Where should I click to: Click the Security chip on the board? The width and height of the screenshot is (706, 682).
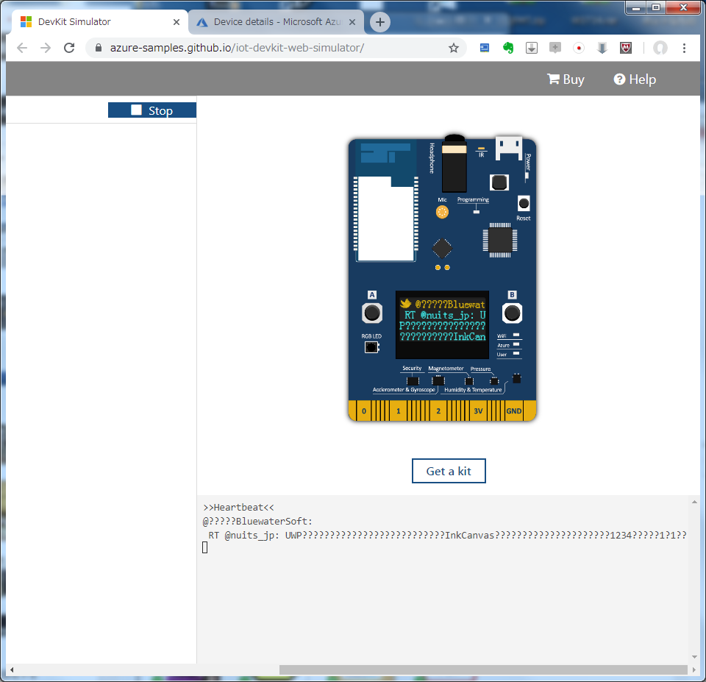click(413, 380)
